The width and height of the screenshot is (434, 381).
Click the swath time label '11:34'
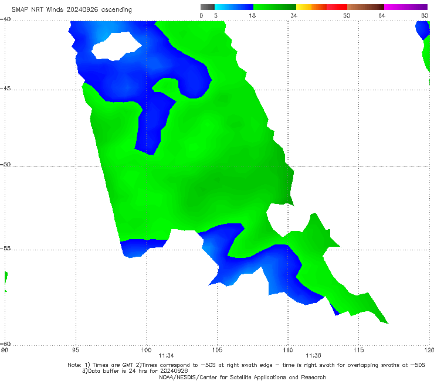click(x=167, y=356)
